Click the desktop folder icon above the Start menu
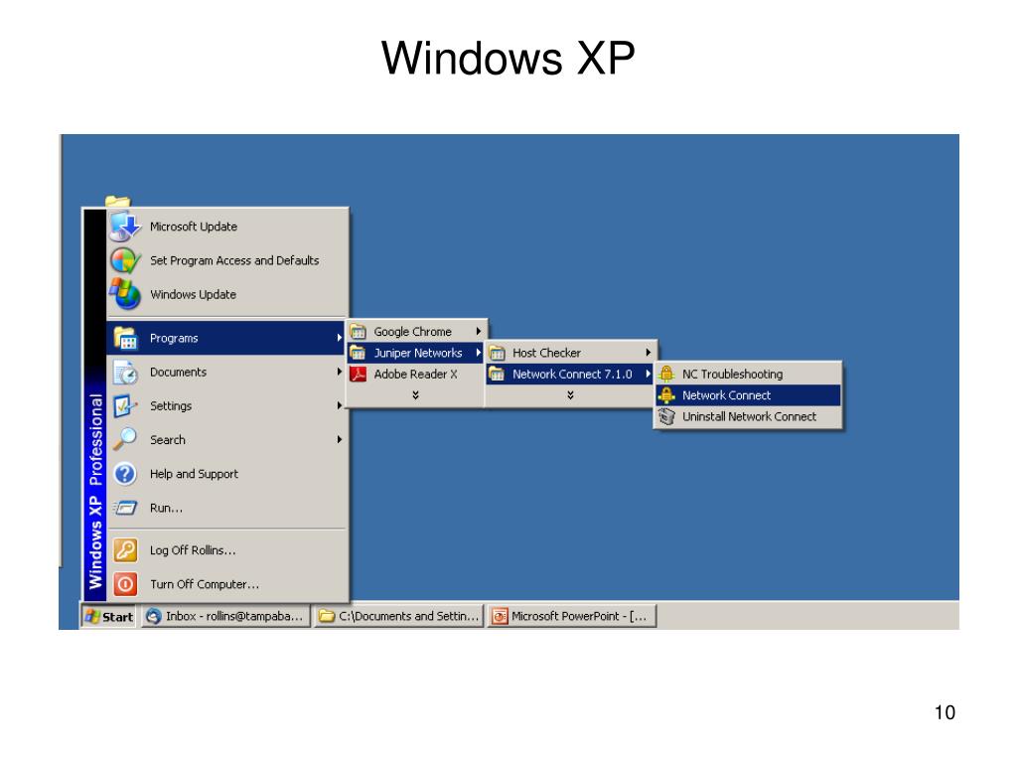This screenshot has height=763, width=1017. point(117,202)
